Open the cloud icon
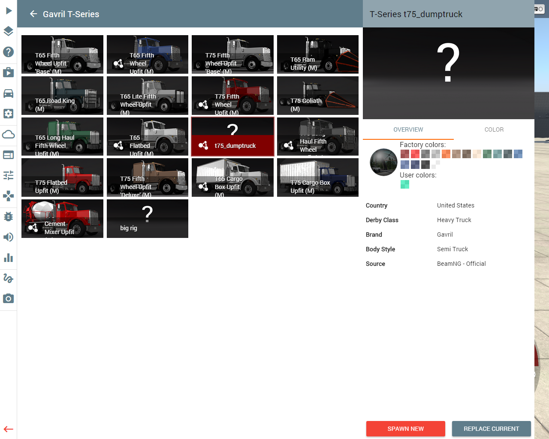 coord(9,134)
